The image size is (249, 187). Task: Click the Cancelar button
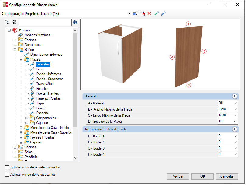click(x=227, y=176)
